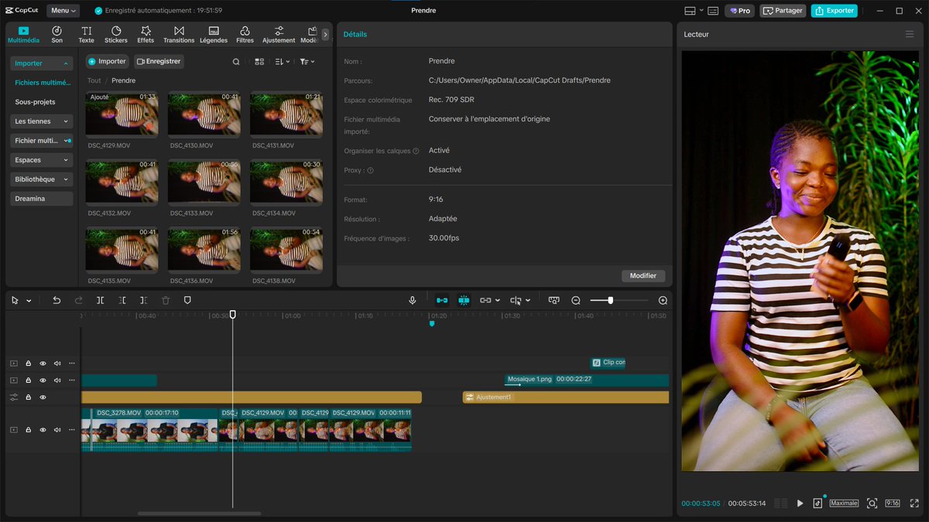Select the DSC_4129.MOV thumbnail
The height and width of the screenshot is (522, 929).
(x=122, y=114)
